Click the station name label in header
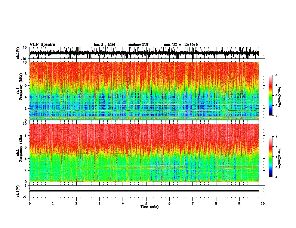Image resolution: width=296 pixels, height=228 pixels. 138,45
